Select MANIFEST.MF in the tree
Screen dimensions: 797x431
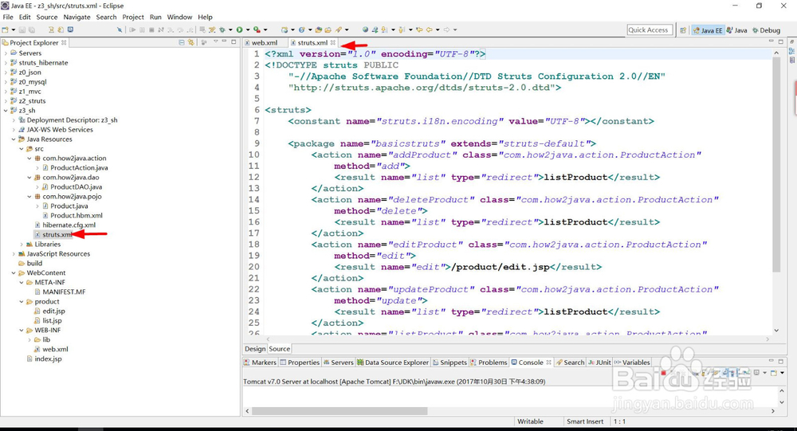pyautogui.click(x=64, y=292)
